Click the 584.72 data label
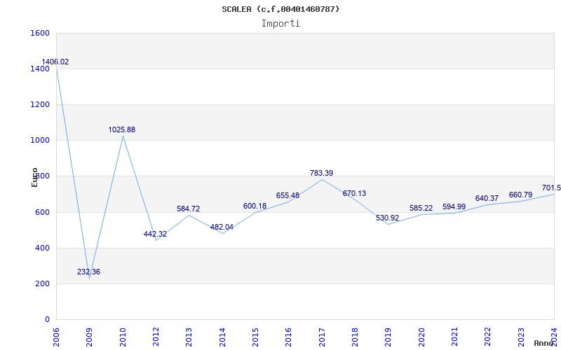This screenshot has height=350, width=561. (189, 209)
